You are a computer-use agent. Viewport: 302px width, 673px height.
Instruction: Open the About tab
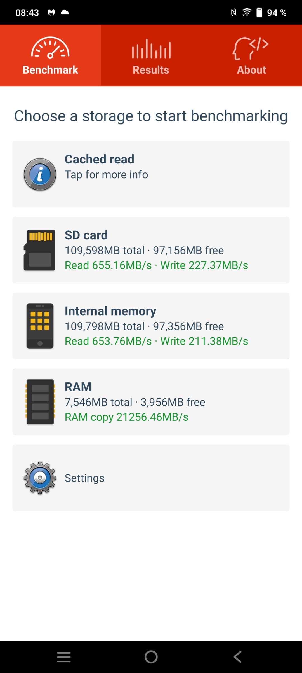[252, 55]
